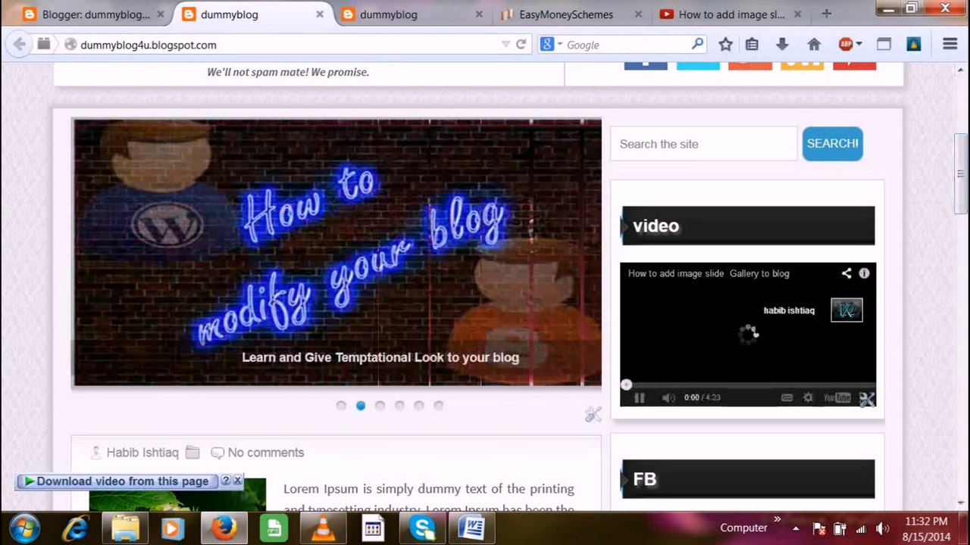Screen dimensions: 970x545
Task: Seek using the video progress bar
Action: point(748,385)
